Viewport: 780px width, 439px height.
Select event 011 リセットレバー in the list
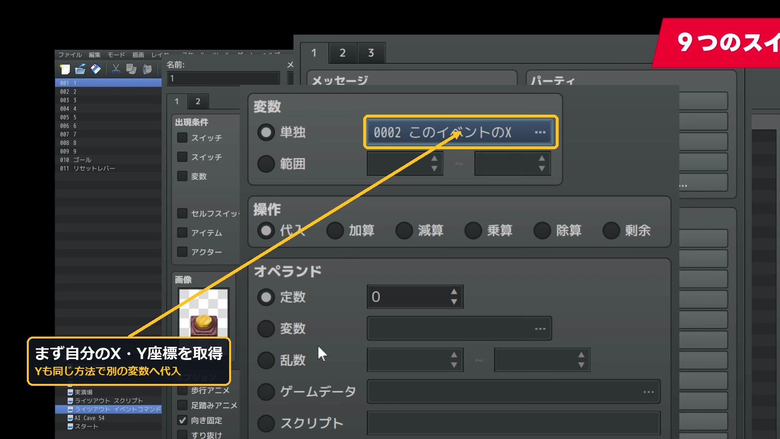tap(108, 168)
